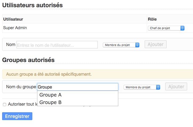
Task: Focus the 'Nom du groupe' text field
Action: [77, 87]
